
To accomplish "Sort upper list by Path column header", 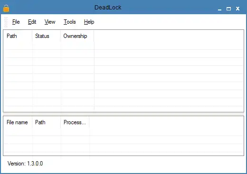I will point(18,36).
